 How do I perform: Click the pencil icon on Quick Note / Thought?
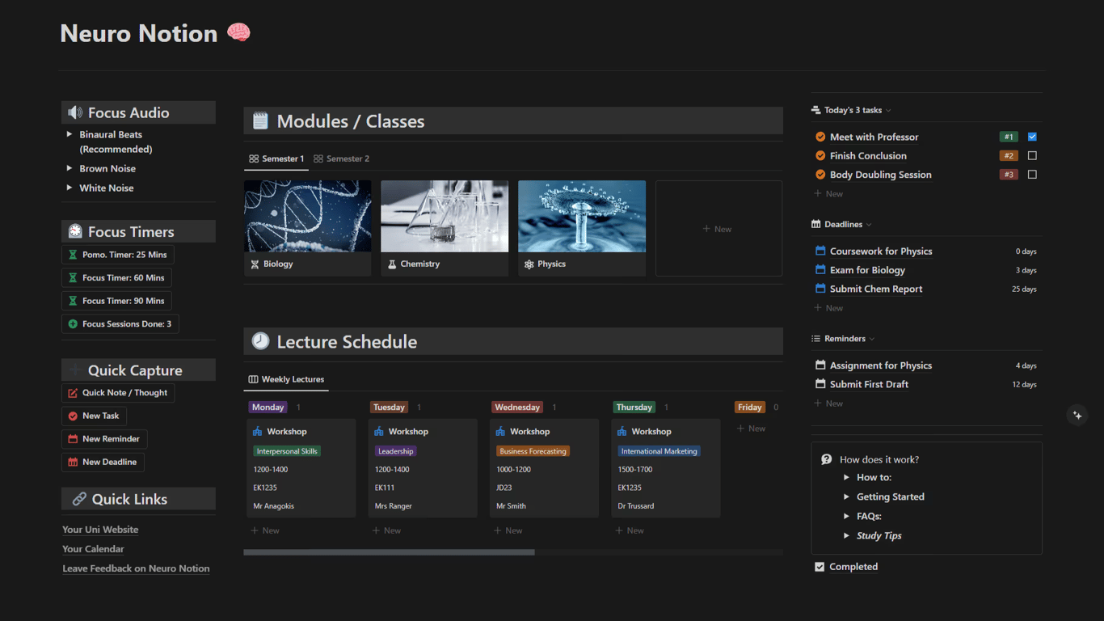pyautogui.click(x=74, y=392)
